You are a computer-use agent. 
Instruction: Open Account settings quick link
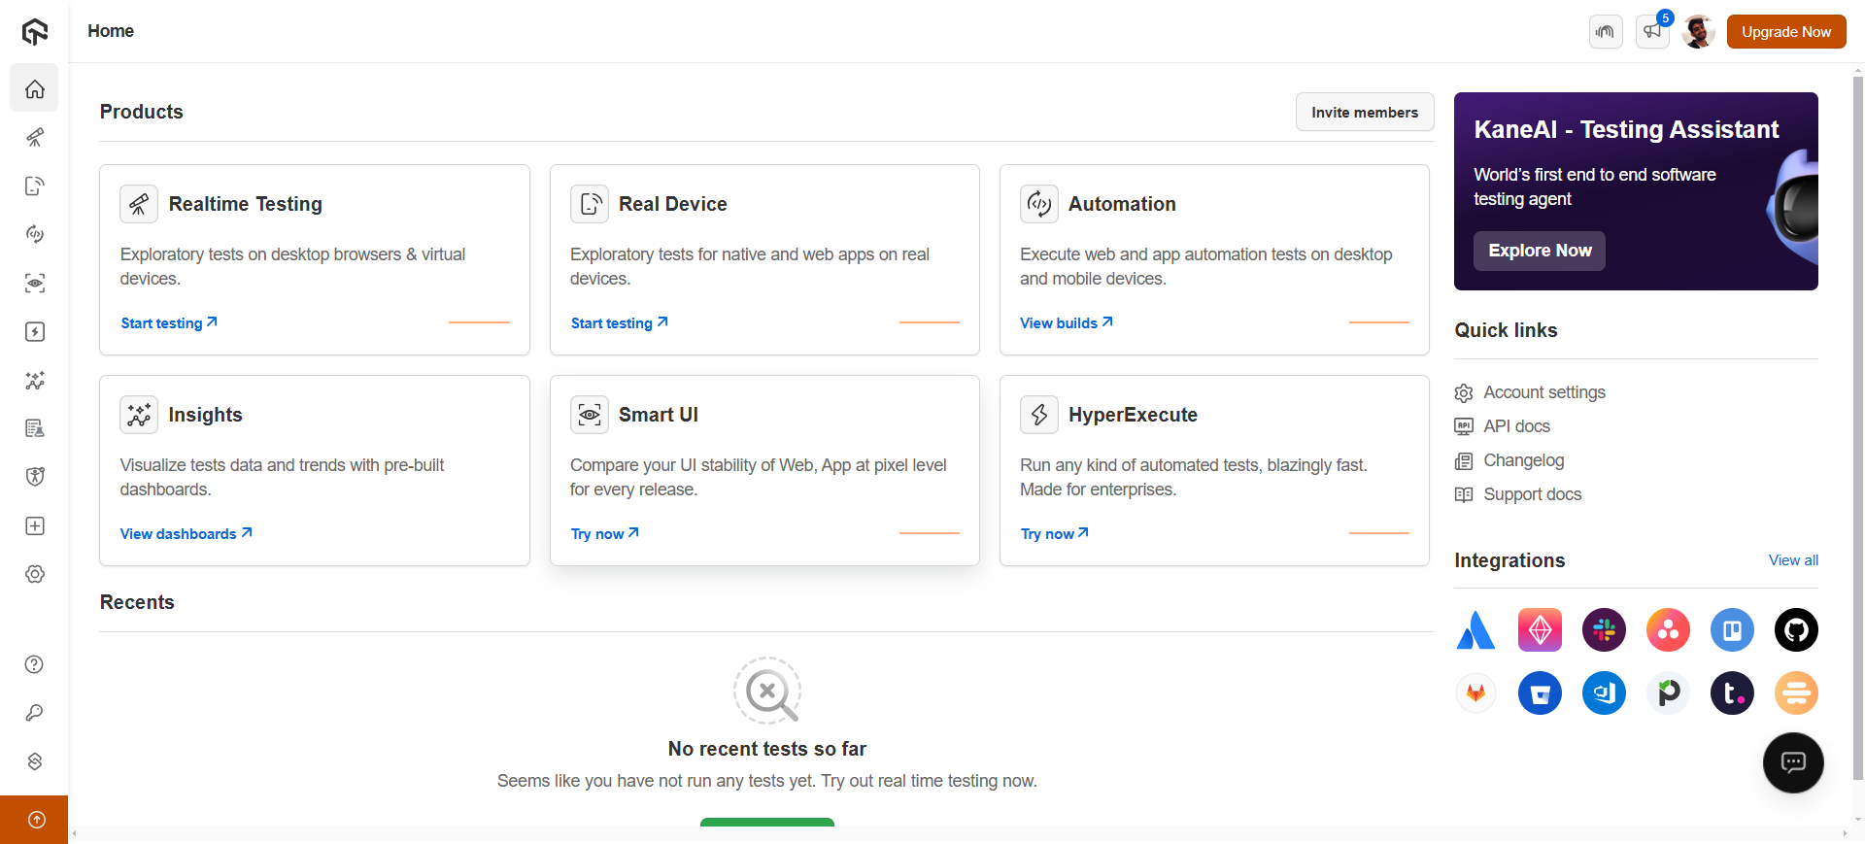[x=1543, y=392]
